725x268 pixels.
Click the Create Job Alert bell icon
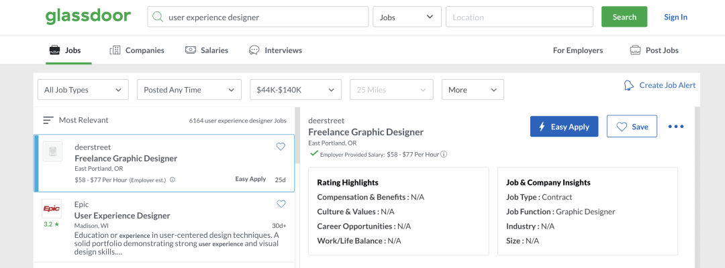coord(629,85)
